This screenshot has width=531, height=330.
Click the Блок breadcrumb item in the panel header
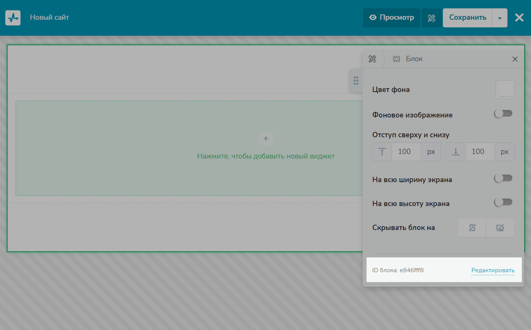[x=408, y=59]
